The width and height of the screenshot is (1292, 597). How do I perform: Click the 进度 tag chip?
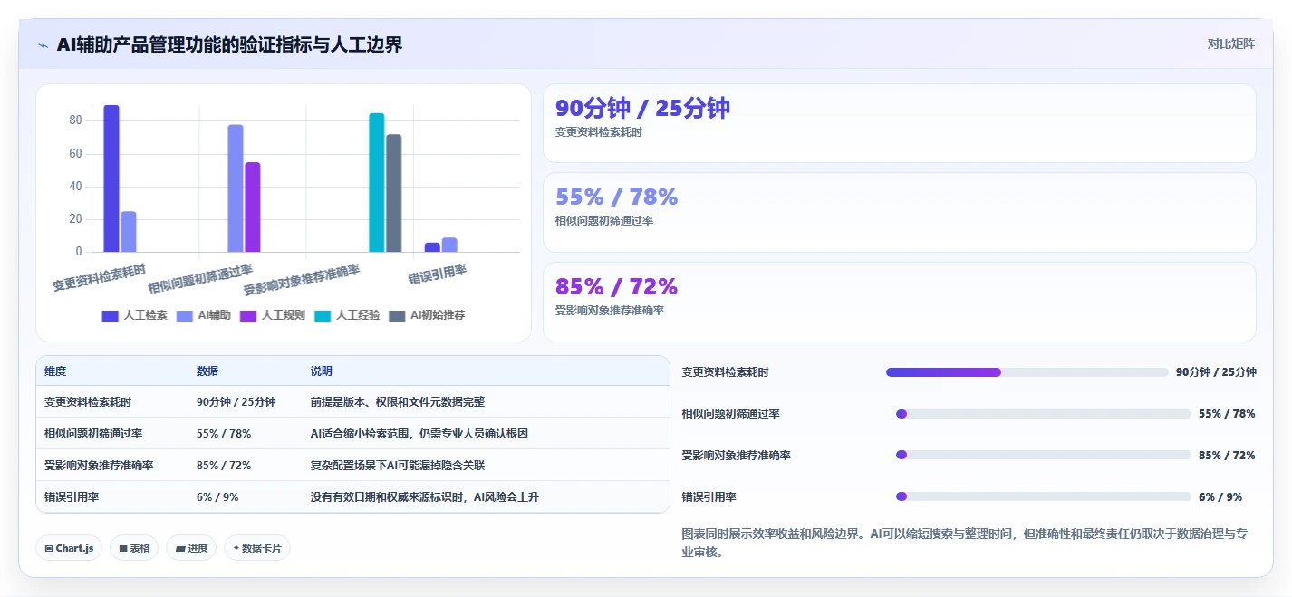pos(191,548)
